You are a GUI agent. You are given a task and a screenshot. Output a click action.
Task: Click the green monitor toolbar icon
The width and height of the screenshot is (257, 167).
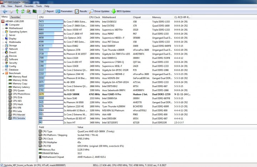35,11
